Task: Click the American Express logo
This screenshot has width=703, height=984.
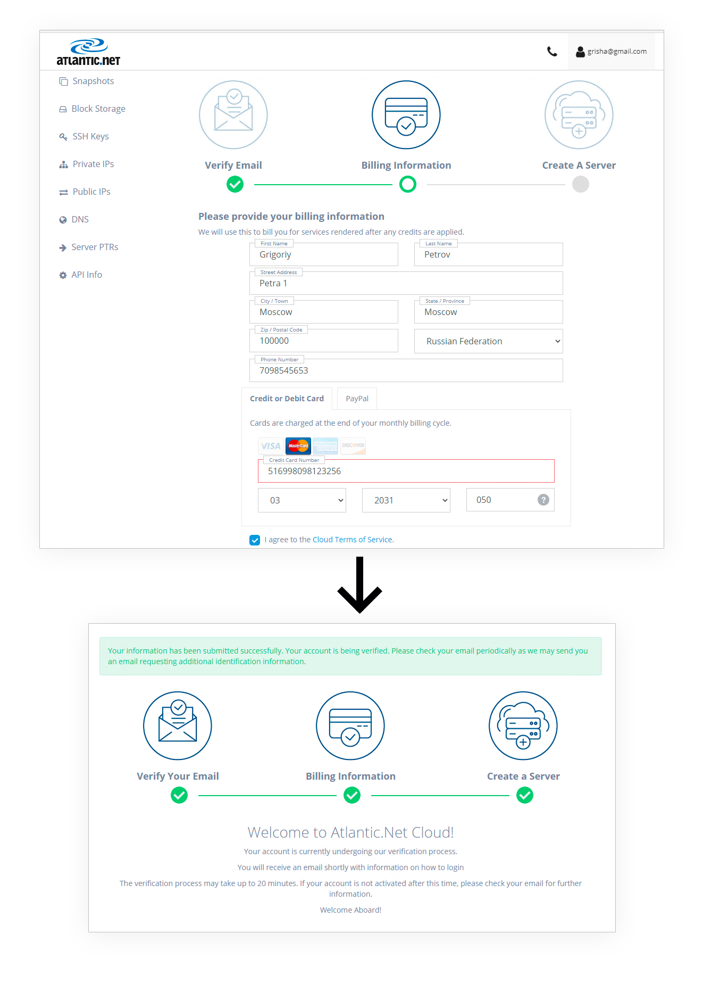Action: pos(325,446)
